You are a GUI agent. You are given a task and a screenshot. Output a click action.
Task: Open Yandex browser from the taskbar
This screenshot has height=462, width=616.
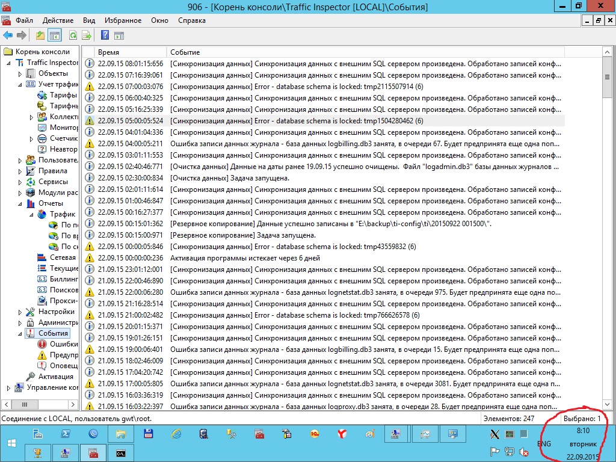click(342, 434)
